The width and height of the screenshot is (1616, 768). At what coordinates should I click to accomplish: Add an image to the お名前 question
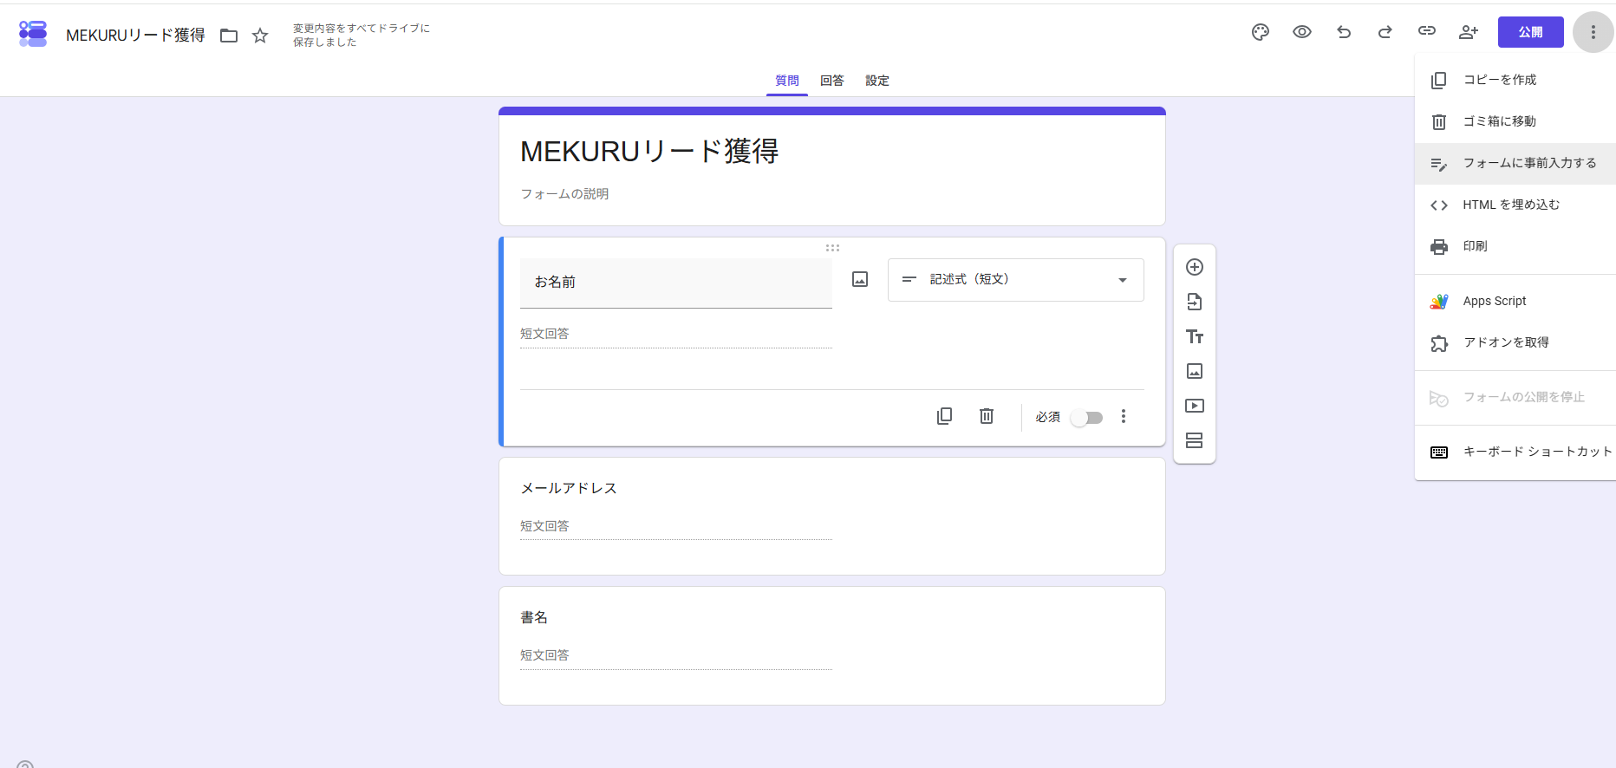(860, 279)
